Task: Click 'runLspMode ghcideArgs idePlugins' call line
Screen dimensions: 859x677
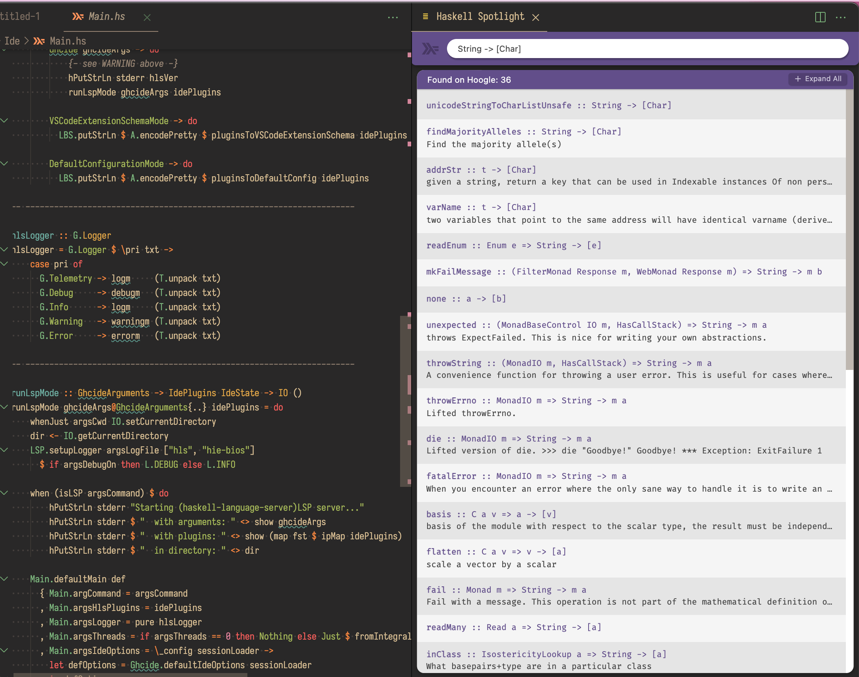Action: [x=144, y=92]
